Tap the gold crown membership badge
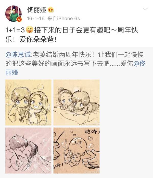Image resolution: width=153 pixels, height=178 pixels. 51,10
